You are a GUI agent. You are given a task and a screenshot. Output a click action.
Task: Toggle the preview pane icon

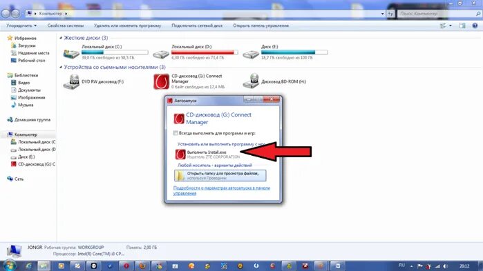(x=462, y=26)
